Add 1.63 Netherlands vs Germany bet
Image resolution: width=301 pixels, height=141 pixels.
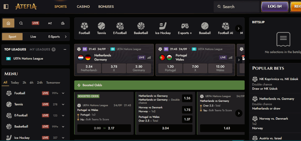point(222,128)
